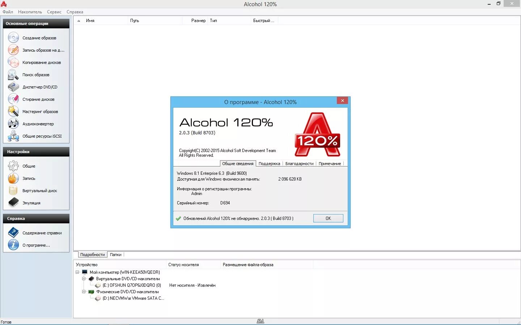Collapse the Справка panel header

pyautogui.click(x=36, y=218)
